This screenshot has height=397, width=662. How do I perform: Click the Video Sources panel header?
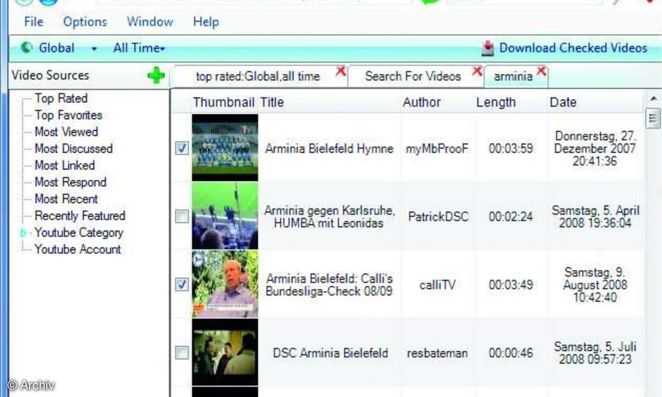coord(50,76)
